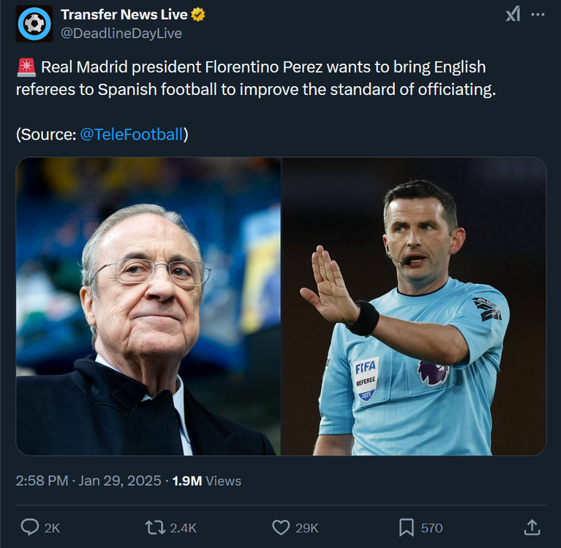
Task: Click the 29K likes count
Action: [307, 528]
